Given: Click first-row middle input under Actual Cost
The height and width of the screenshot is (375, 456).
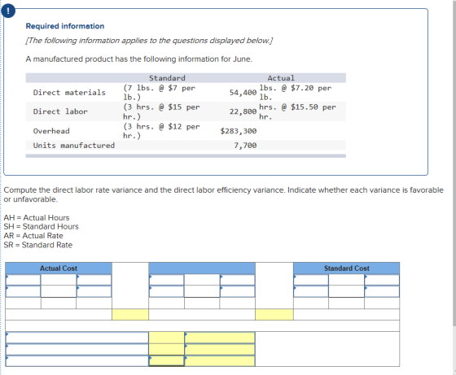Looking at the screenshot, I should (59, 280).
